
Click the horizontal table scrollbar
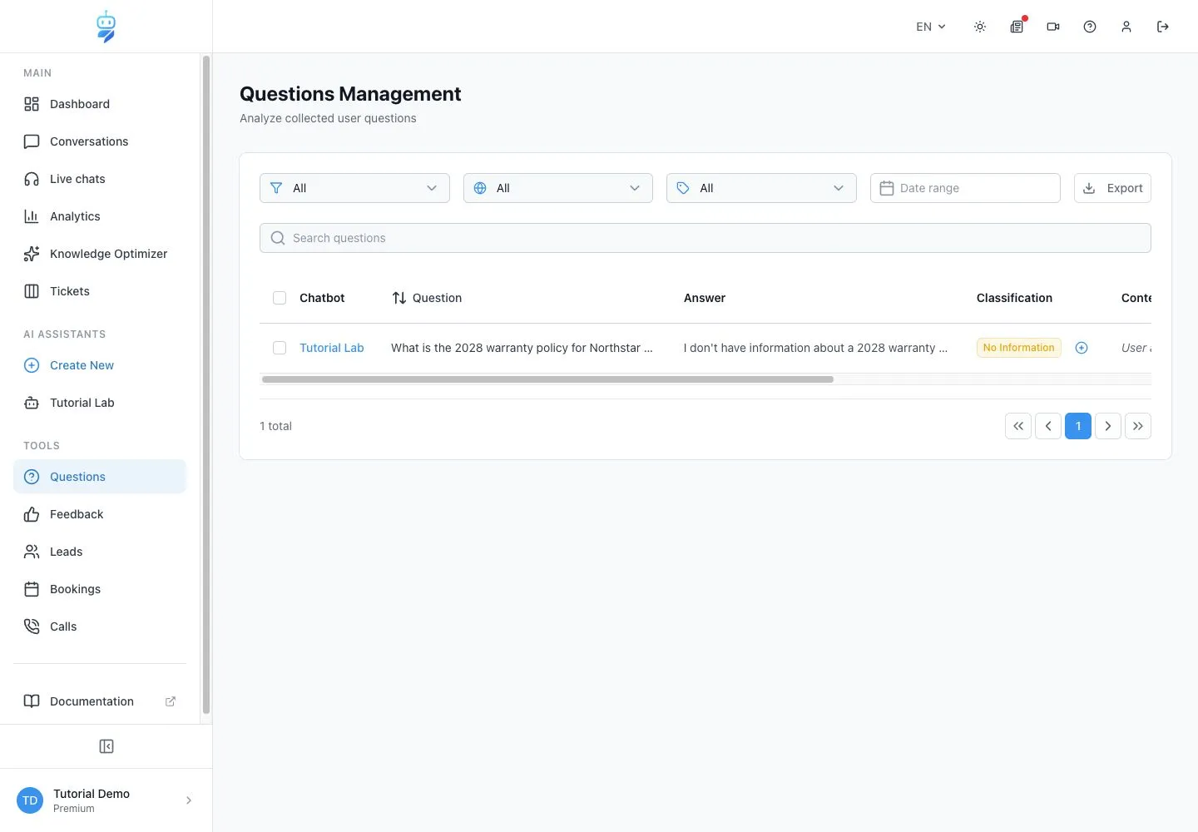(547, 379)
